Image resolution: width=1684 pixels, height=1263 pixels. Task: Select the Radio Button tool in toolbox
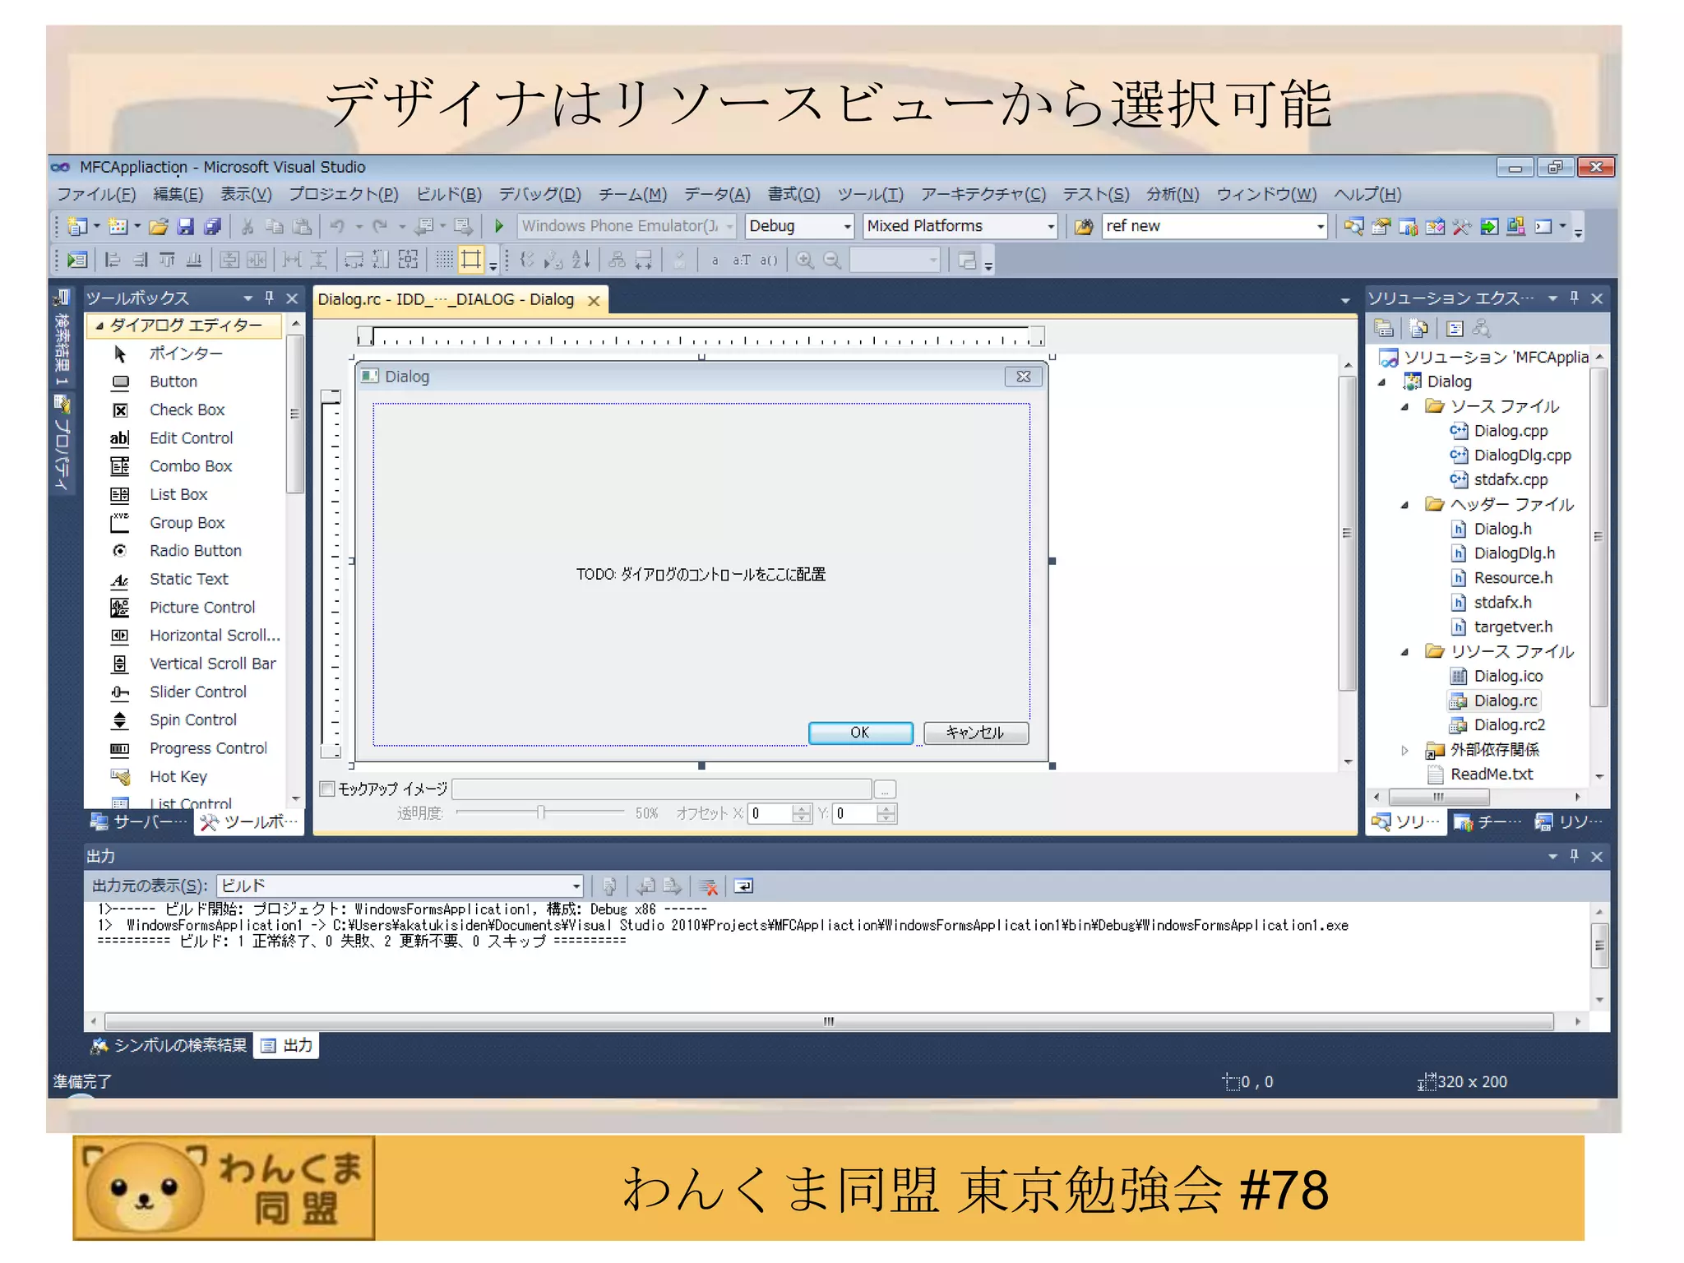click(195, 551)
